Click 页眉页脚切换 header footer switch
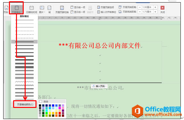184x120 pixels. [62, 10]
